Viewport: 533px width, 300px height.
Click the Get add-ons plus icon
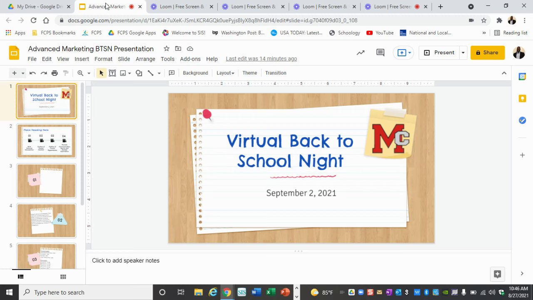[522, 155]
